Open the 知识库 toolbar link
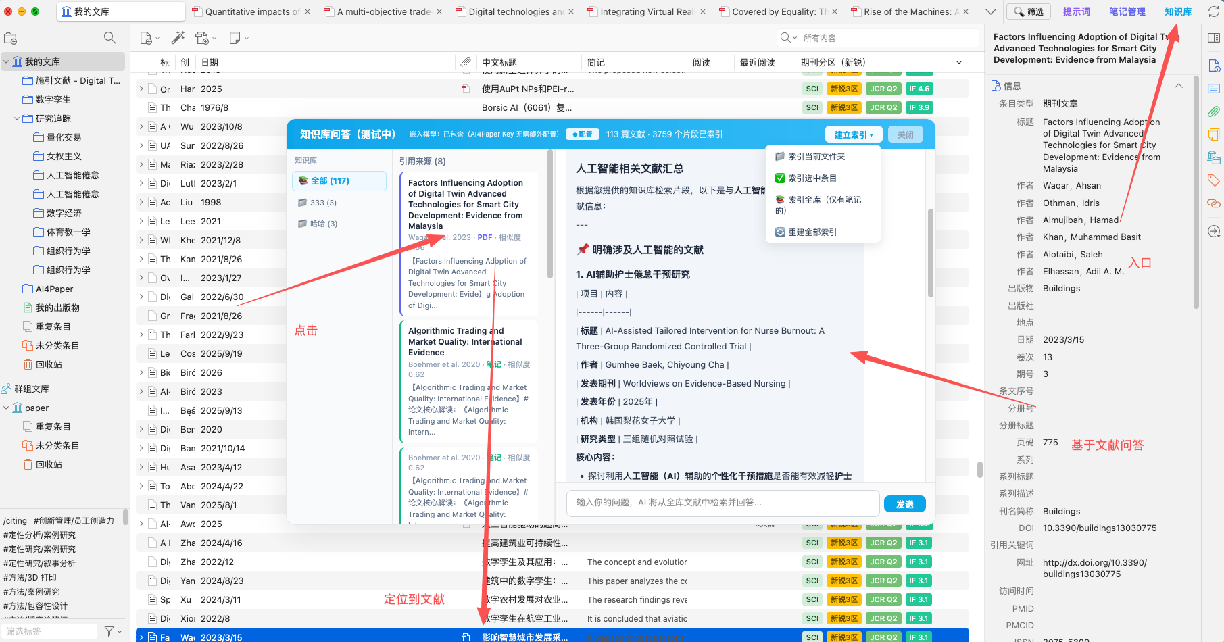This screenshot has height=642, width=1224. (x=1178, y=11)
